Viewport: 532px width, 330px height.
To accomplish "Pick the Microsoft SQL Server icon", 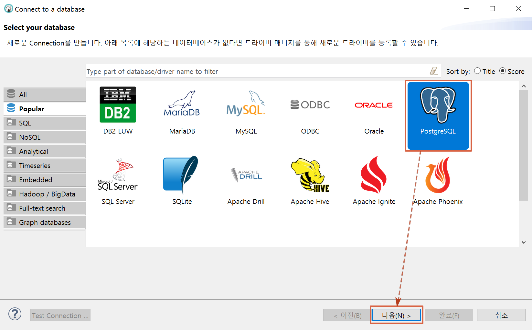I will pos(118,175).
